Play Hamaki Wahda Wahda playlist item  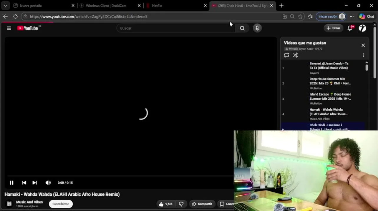(x=323, y=114)
